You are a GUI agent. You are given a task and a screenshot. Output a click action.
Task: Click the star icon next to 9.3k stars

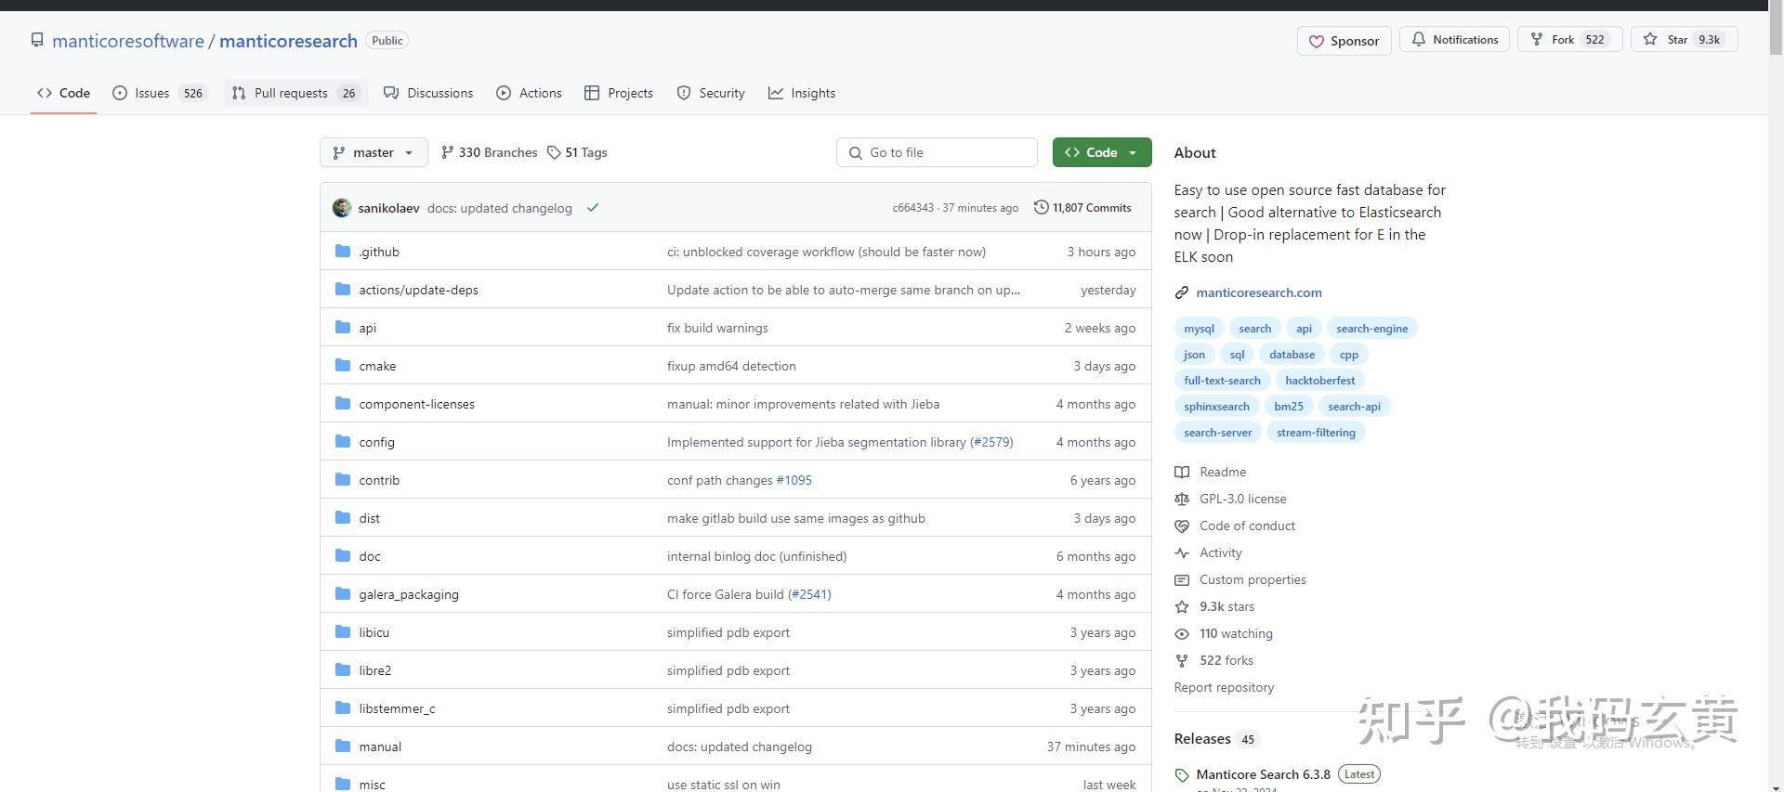point(1182,606)
